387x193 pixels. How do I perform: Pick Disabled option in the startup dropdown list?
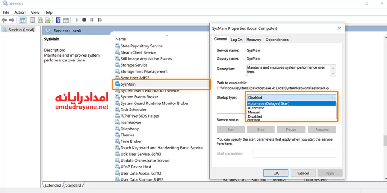click(255, 117)
